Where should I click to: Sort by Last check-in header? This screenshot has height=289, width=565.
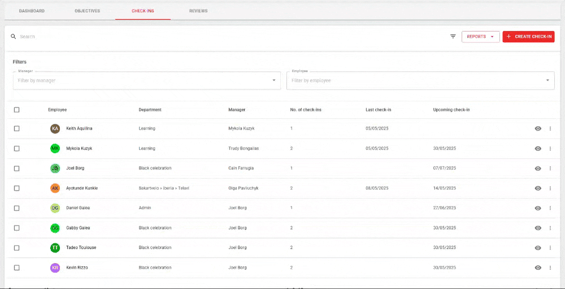click(379, 110)
